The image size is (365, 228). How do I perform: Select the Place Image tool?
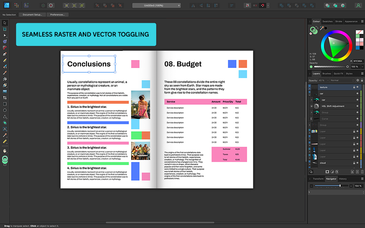tap(5, 92)
